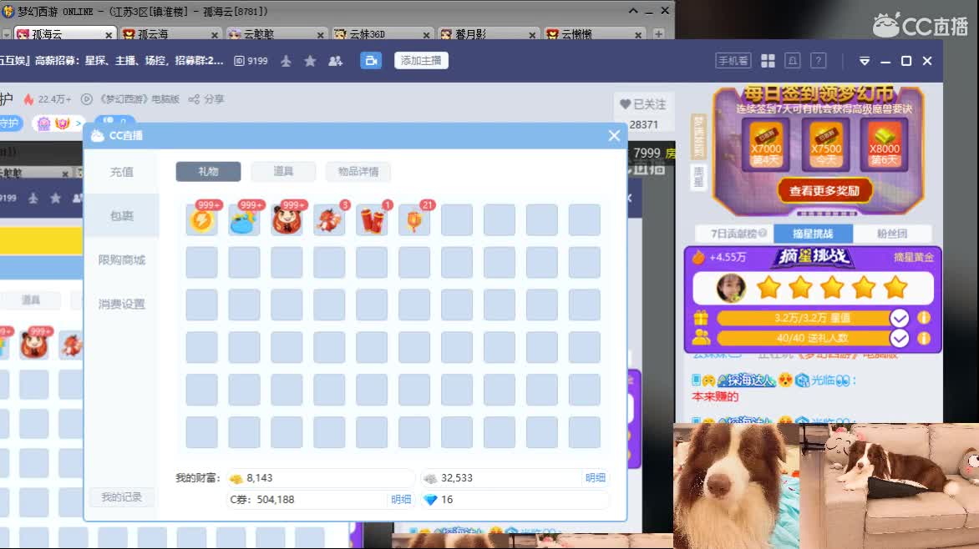The image size is (979, 549).
Task: Click the video camera icon in the top bar
Action: (x=371, y=61)
